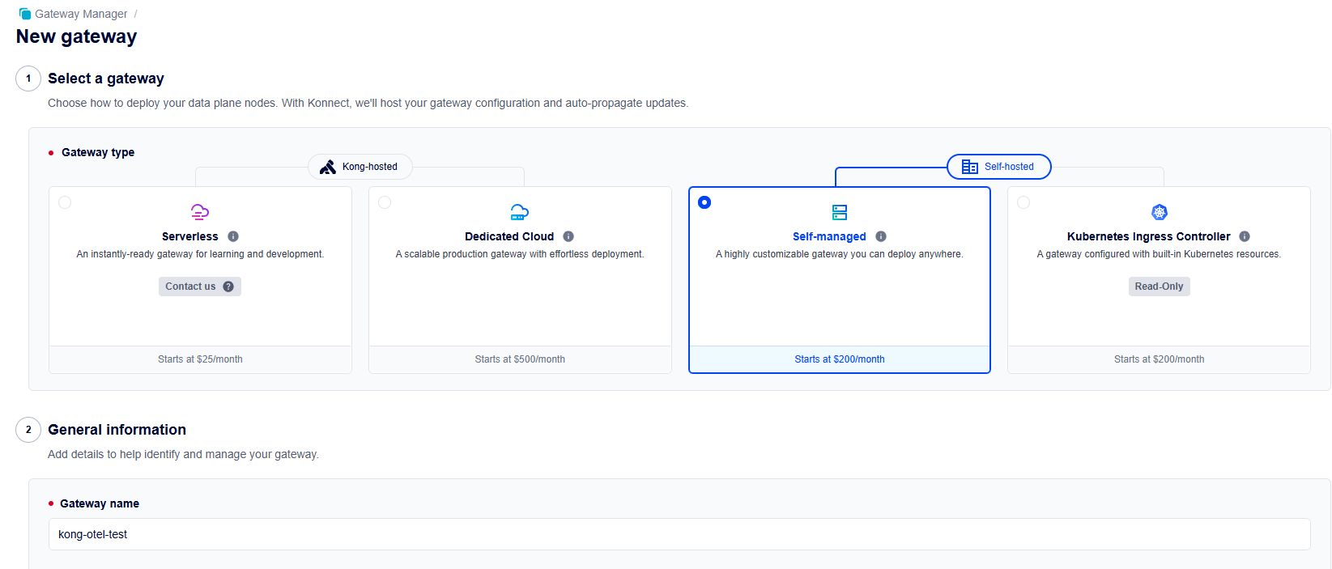
Task: Select the Kubernetes Ingress Controller radio button
Action: pos(1023,202)
